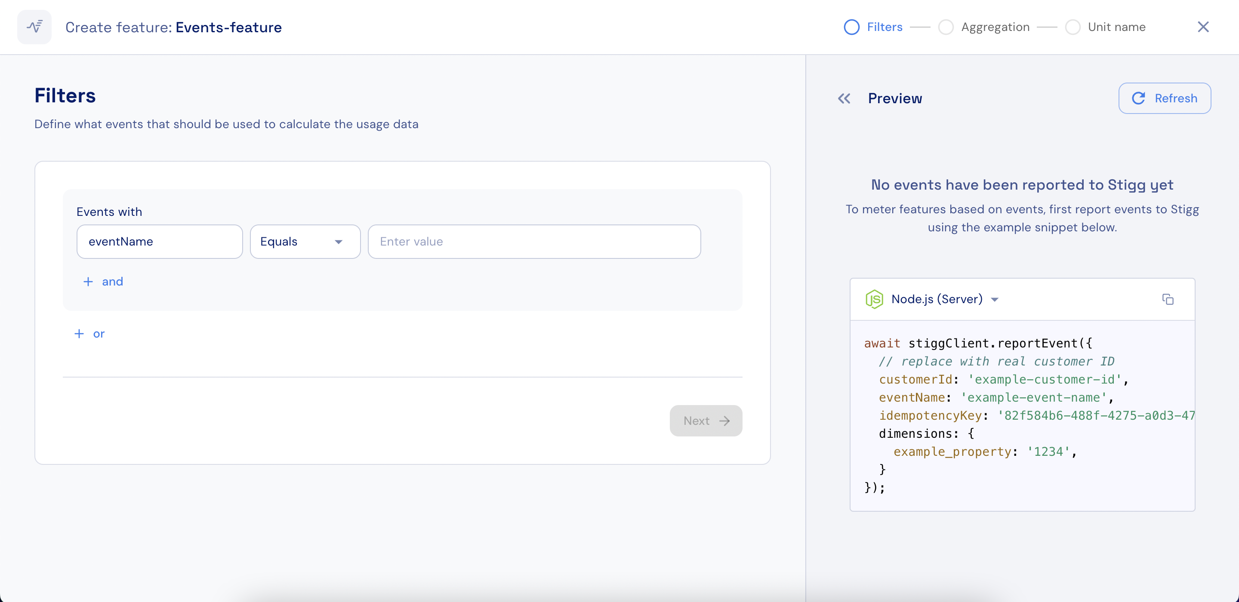Close the Create feature dialog
Image resolution: width=1239 pixels, height=602 pixels.
click(x=1203, y=27)
